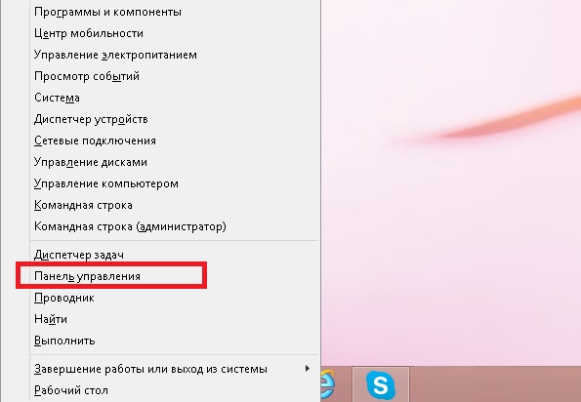Open Программы и компоненты menu entry
Viewport: 581px width, 402px height.
tap(174, 12)
